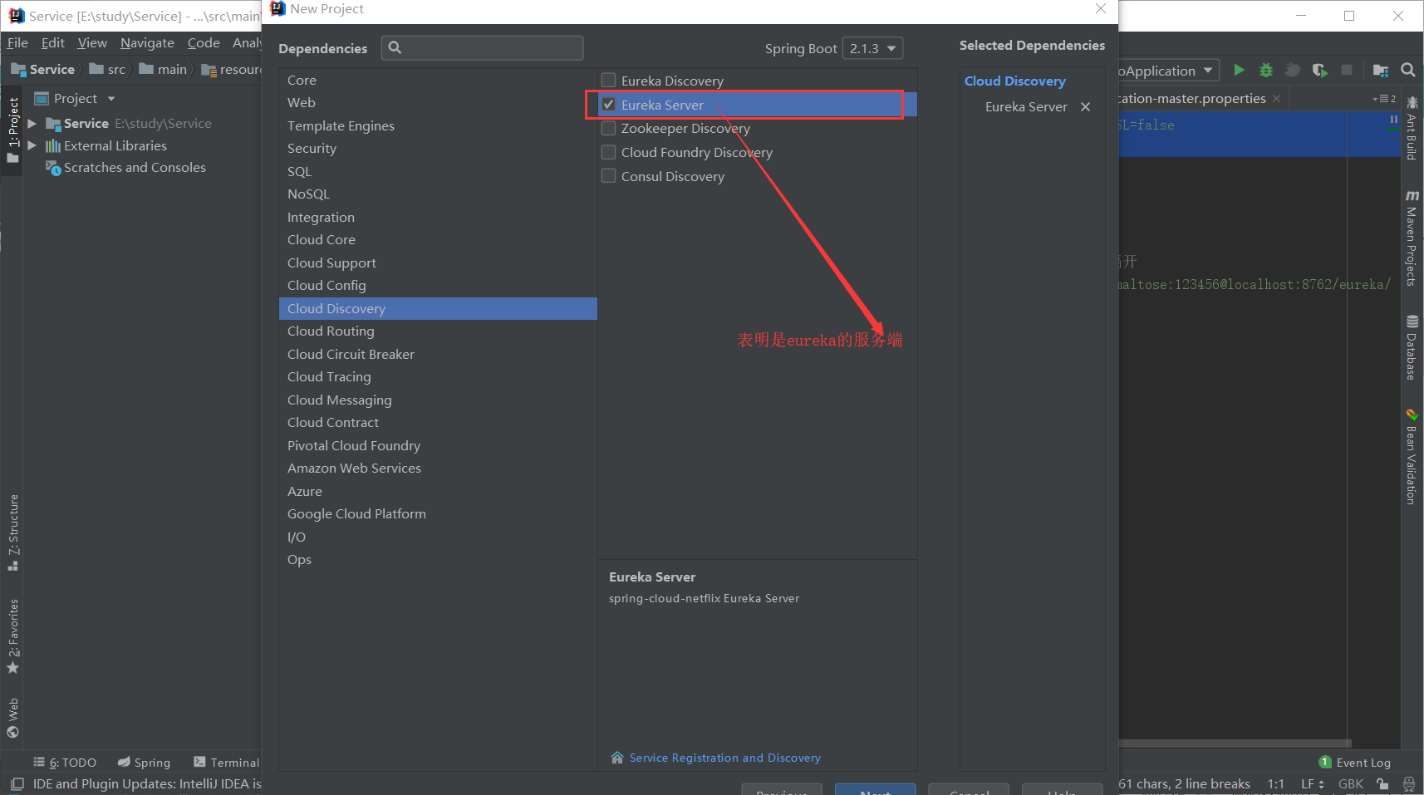The height and width of the screenshot is (795, 1424).
Task: Check the Zookeeper Discovery checkbox
Action: pos(609,129)
